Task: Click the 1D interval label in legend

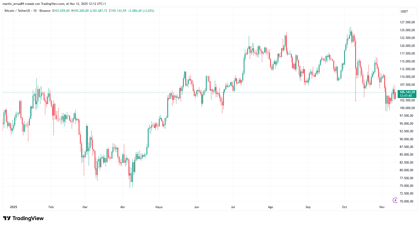Action: 35,11
